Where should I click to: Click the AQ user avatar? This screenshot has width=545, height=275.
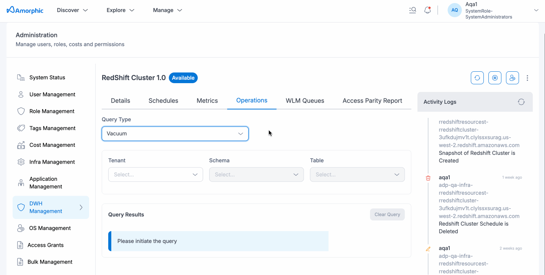(x=455, y=10)
